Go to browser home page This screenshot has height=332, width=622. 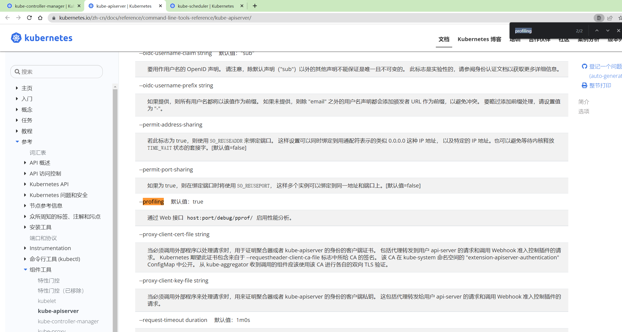40,18
